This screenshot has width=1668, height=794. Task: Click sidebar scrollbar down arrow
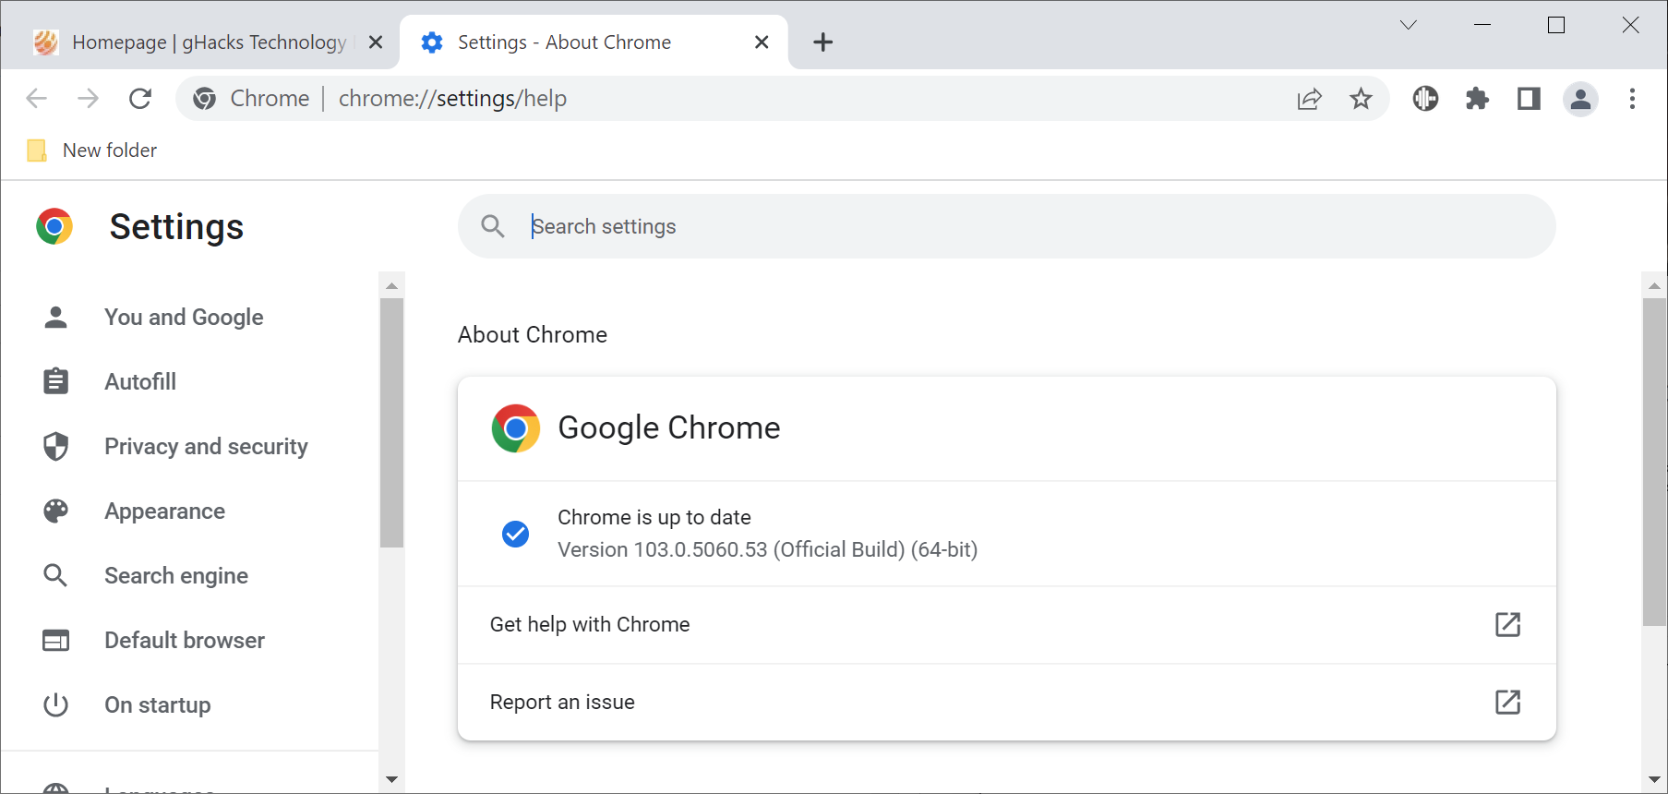coord(391,780)
